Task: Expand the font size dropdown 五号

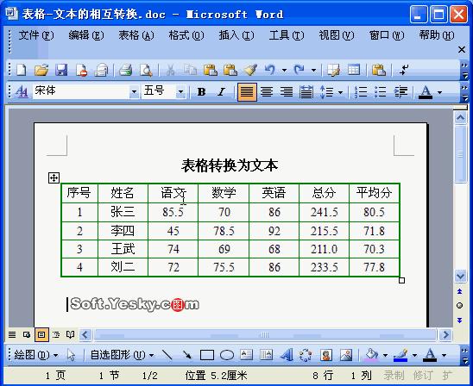Action: 180,92
